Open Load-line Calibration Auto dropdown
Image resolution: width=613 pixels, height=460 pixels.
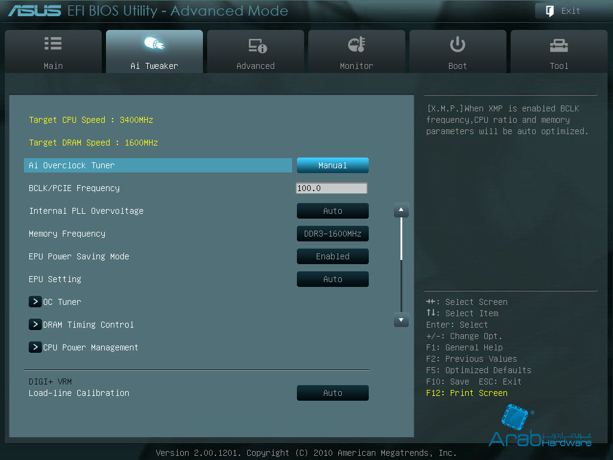(x=333, y=393)
